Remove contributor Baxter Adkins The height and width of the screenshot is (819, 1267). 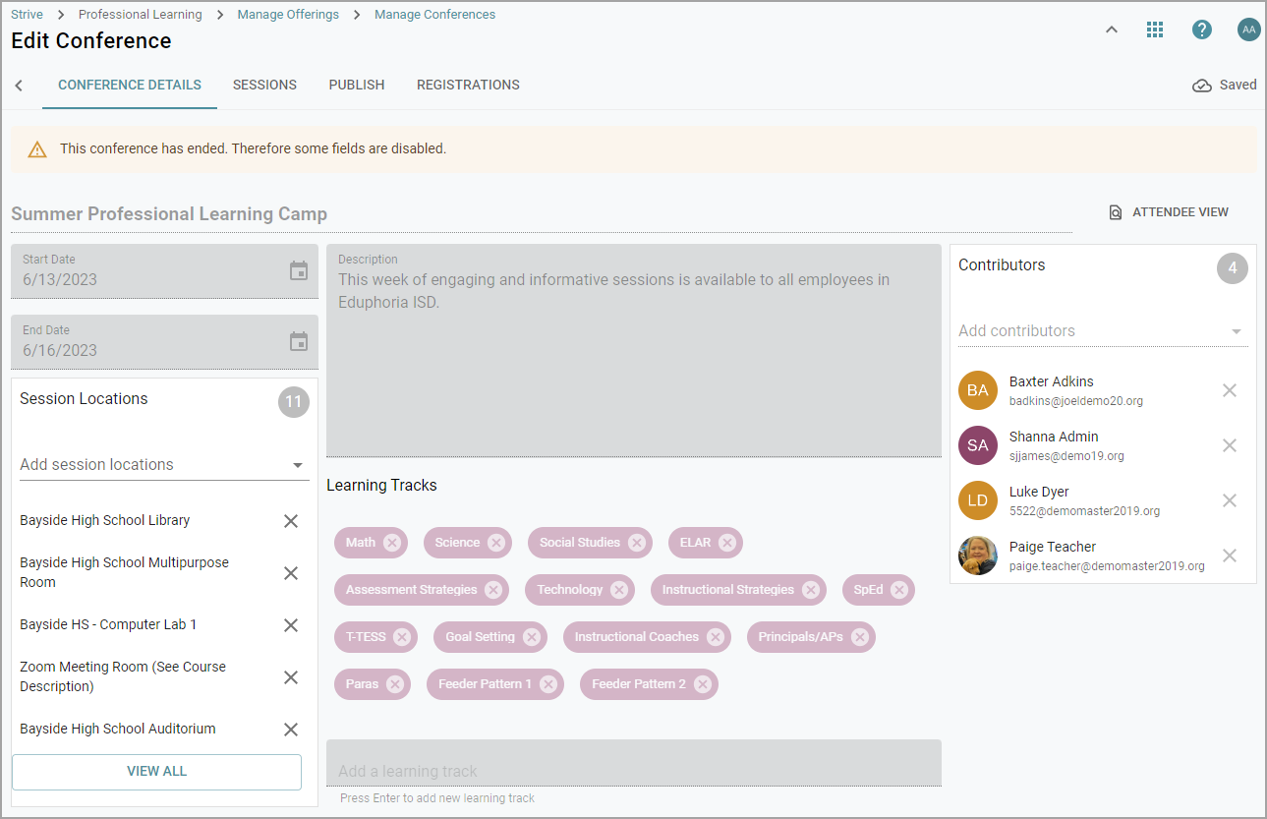point(1229,390)
